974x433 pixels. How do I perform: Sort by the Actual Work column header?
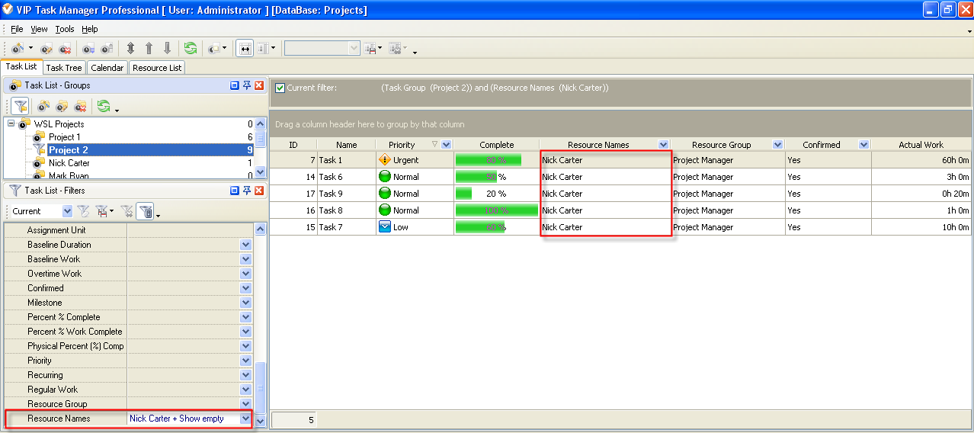(x=921, y=145)
